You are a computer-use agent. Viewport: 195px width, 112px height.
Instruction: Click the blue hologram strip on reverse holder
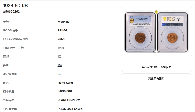coord(172,25)
